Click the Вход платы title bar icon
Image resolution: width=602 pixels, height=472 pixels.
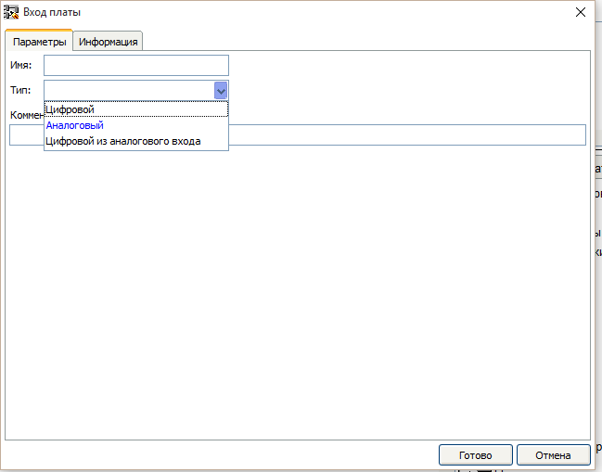tap(11, 12)
